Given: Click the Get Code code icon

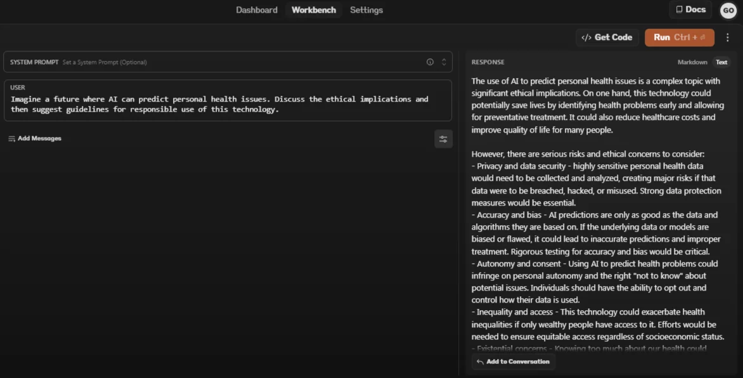Looking at the screenshot, I should click(x=586, y=37).
